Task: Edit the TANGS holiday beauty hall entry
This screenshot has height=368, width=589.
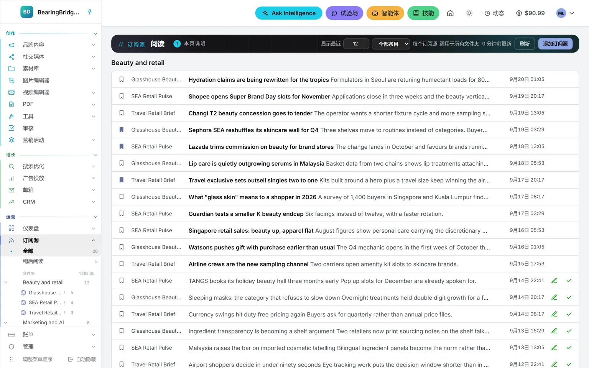Action: (554, 281)
